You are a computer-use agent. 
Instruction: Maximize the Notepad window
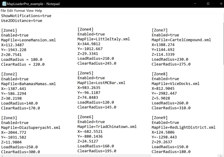point(208,4)
